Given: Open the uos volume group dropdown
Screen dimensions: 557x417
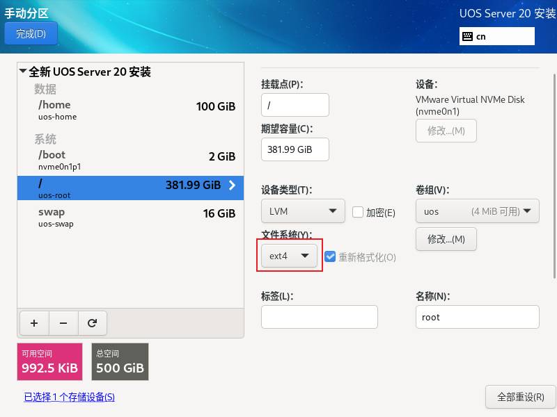Looking at the screenshot, I should pos(477,211).
